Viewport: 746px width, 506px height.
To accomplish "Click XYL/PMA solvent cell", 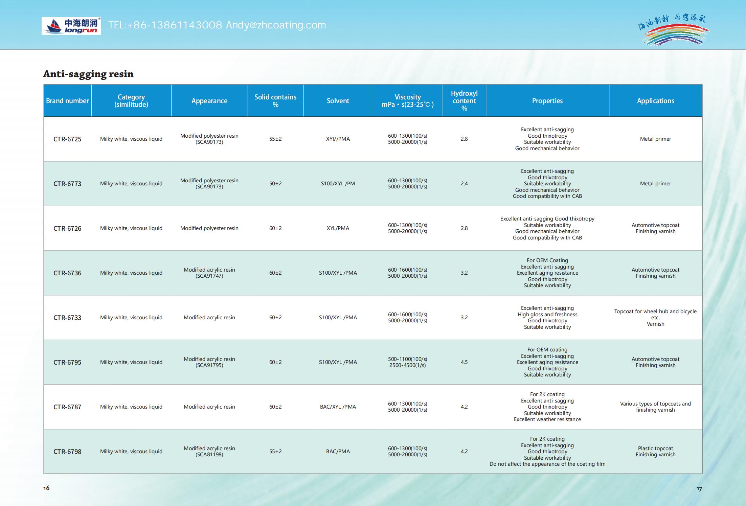I will coord(338,228).
